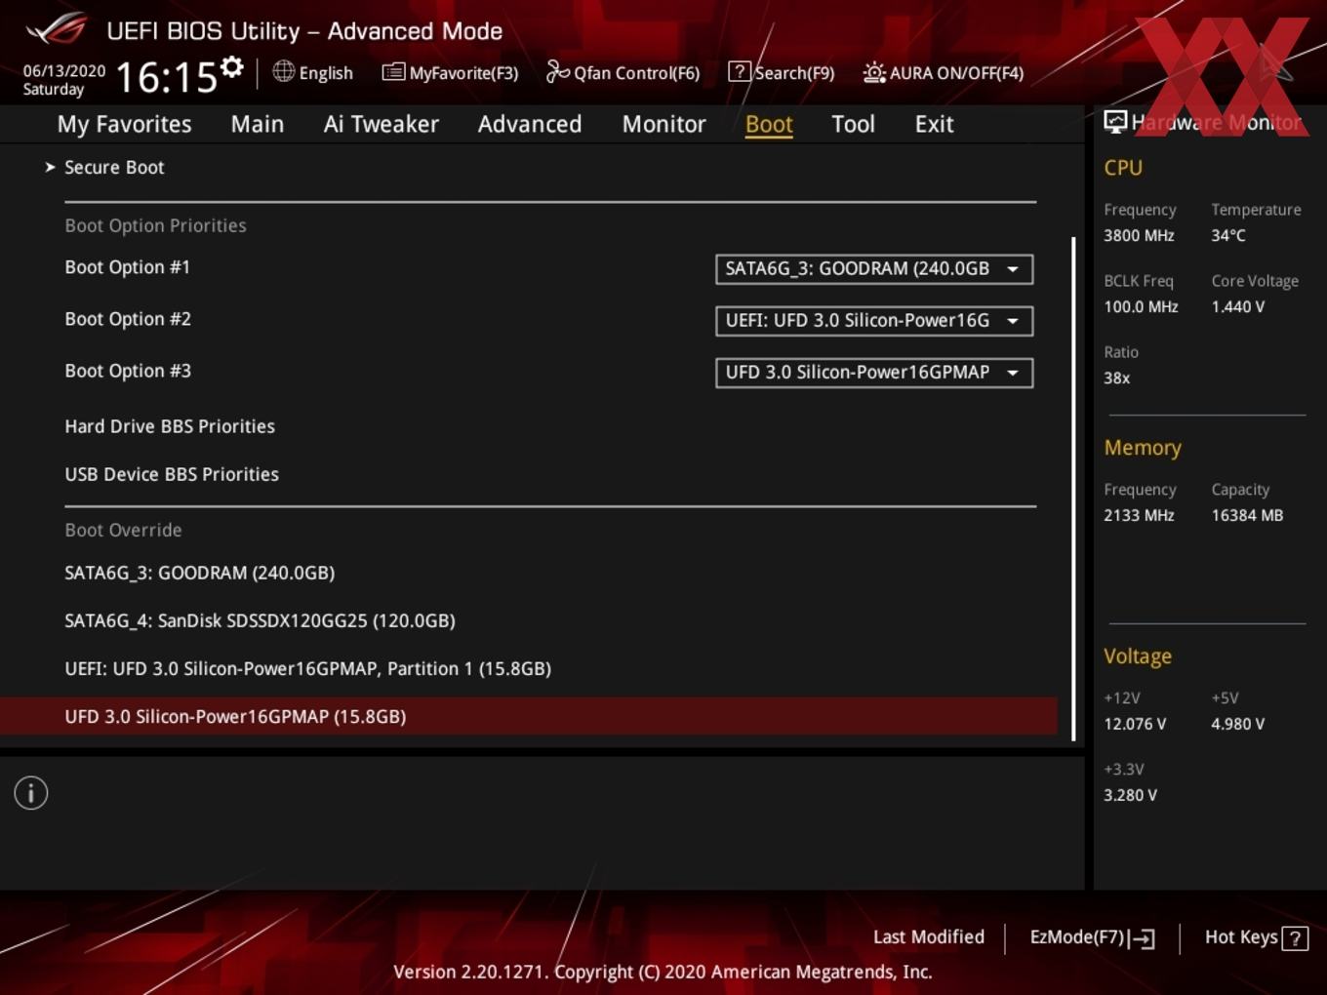
Task: Boot from SATA6G_3 GOODRAM override entry
Action: pos(200,573)
